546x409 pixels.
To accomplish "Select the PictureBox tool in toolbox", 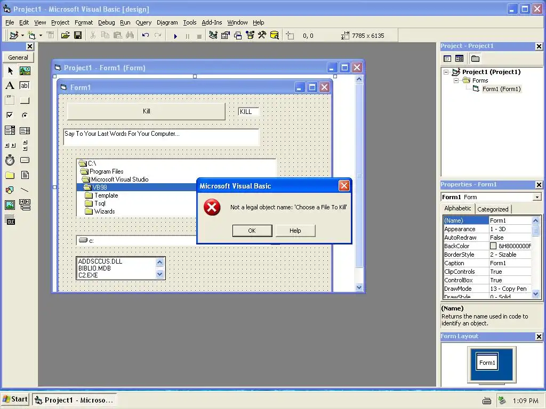I will [25, 71].
